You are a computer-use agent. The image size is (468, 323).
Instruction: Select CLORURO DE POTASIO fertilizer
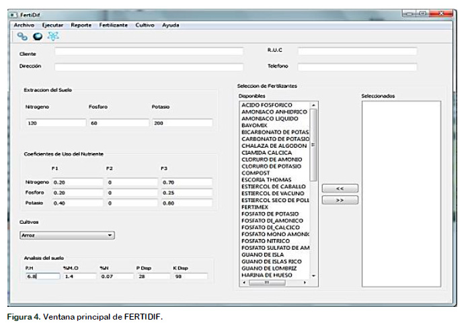coord(271,167)
